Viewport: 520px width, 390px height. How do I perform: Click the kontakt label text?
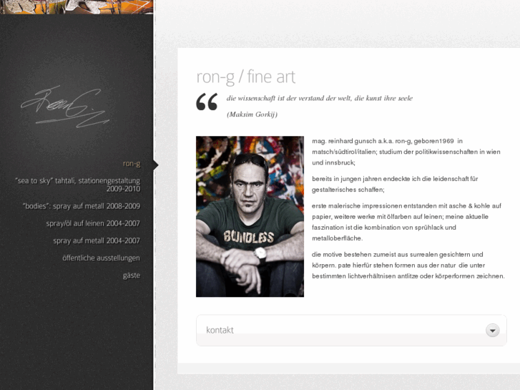pos(220,331)
